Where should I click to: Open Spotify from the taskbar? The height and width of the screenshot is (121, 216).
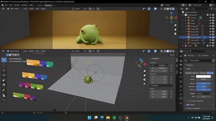(x=114, y=118)
